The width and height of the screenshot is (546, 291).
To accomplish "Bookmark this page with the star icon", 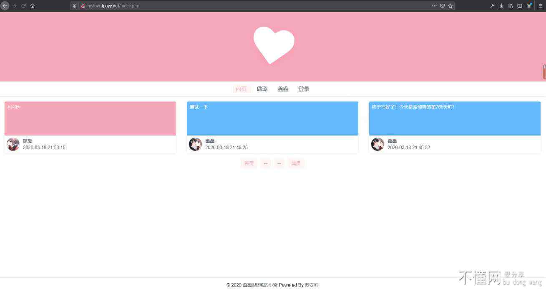I will click(x=450, y=6).
